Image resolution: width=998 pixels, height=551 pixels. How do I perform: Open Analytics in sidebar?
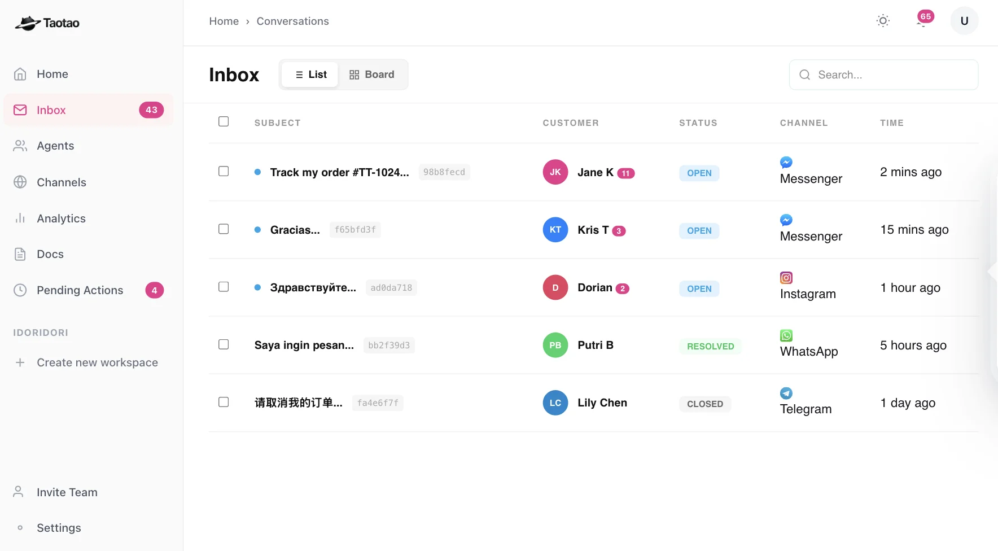pyautogui.click(x=88, y=218)
